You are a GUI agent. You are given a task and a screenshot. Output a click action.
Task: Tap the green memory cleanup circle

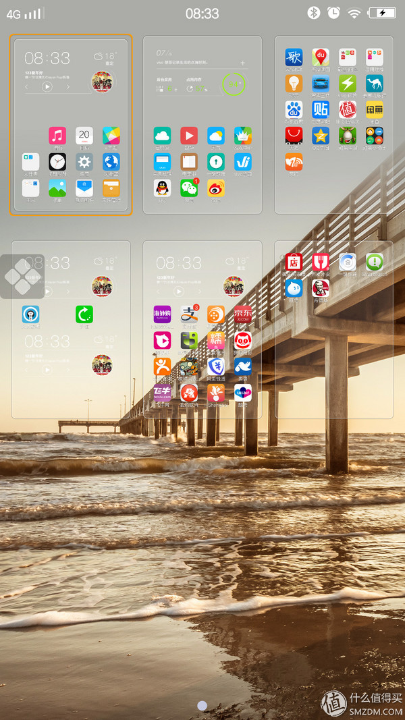tap(234, 84)
